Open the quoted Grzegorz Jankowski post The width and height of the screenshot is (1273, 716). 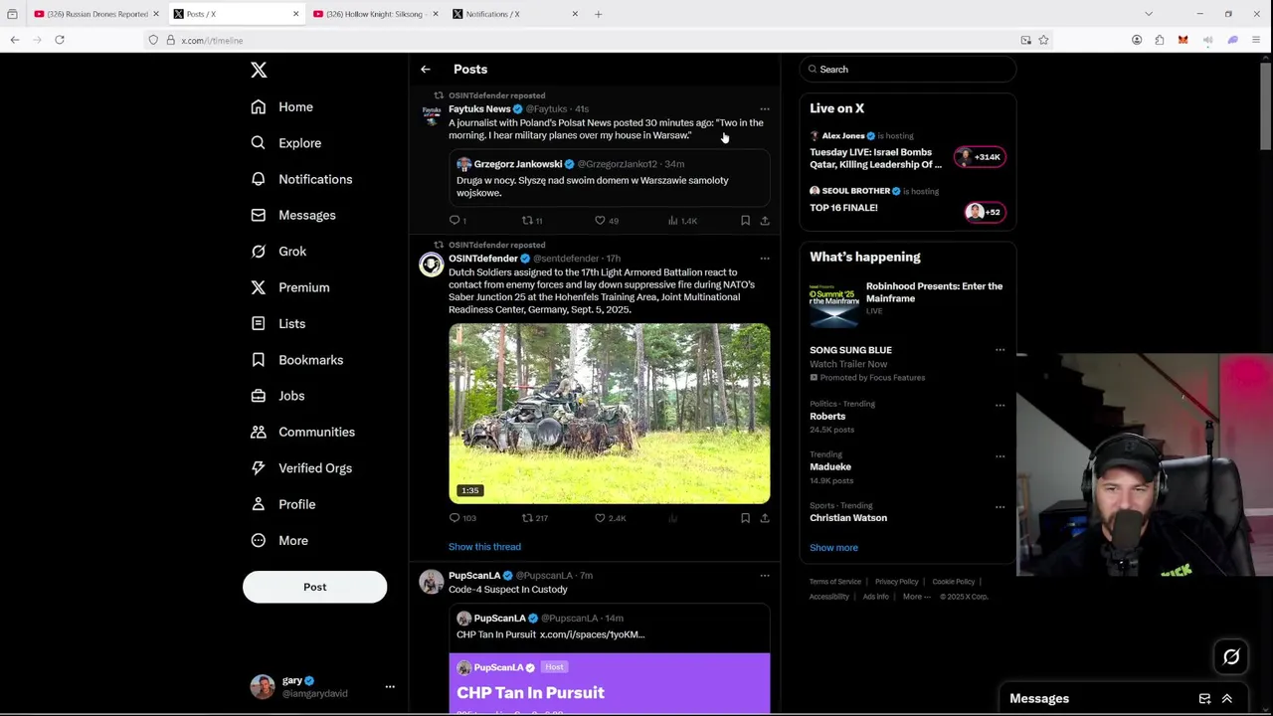[609, 177]
